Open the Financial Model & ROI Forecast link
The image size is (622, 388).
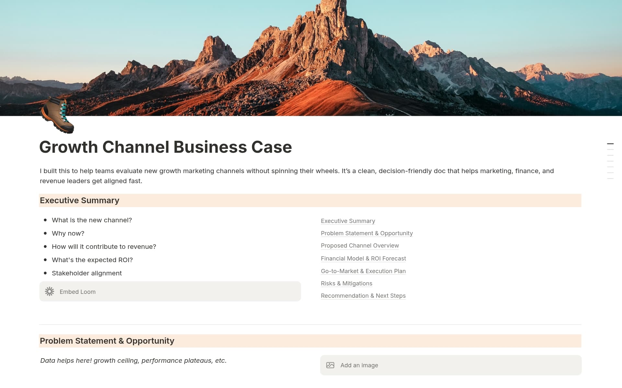[363, 258]
